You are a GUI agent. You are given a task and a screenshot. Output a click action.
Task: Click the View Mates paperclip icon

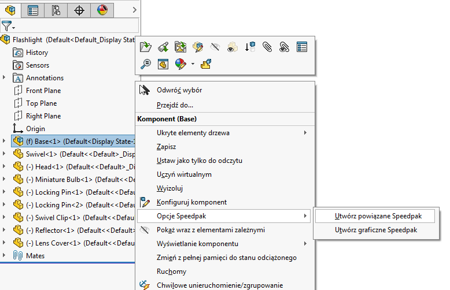pyautogui.click(x=267, y=47)
